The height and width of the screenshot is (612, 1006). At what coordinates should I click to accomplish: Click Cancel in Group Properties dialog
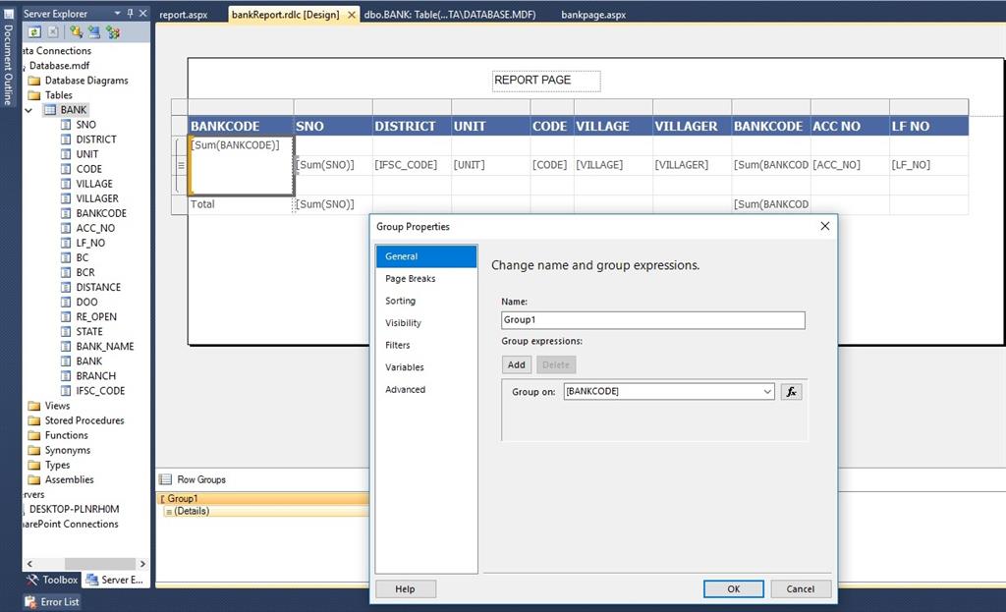(x=800, y=588)
